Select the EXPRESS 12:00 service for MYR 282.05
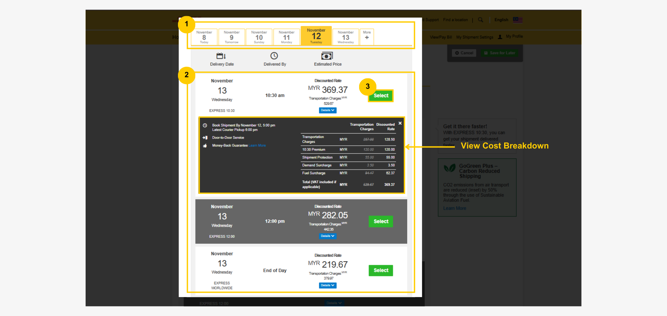 point(381,222)
